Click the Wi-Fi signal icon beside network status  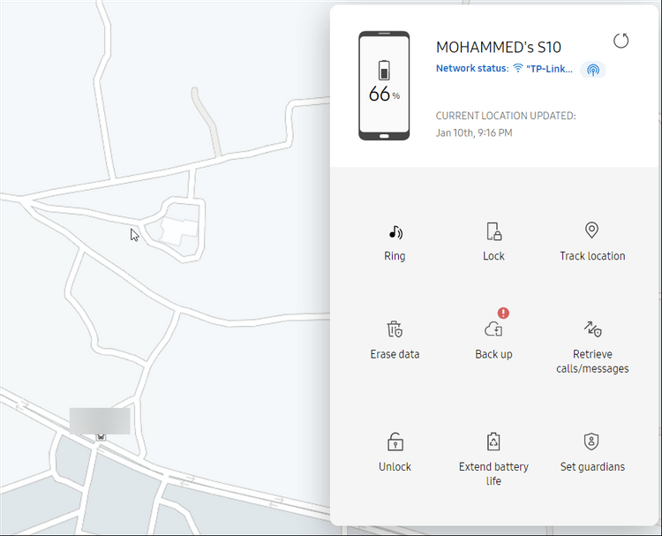(517, 68)
